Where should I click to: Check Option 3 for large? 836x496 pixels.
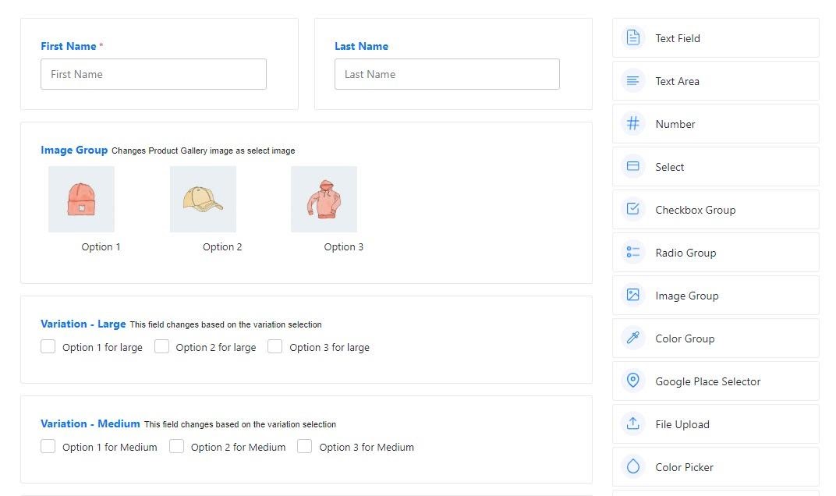275,347
